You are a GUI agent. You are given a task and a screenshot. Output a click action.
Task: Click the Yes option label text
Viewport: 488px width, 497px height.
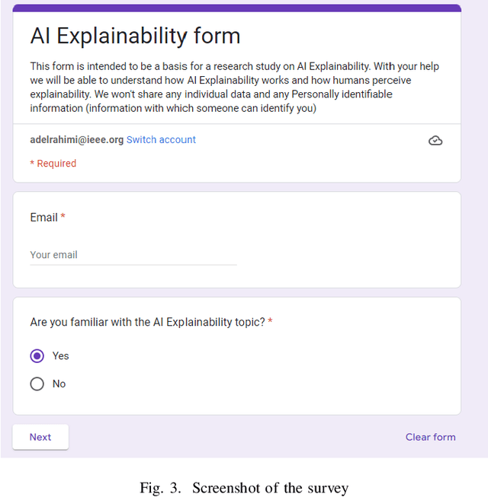click(x=60, y=356)
